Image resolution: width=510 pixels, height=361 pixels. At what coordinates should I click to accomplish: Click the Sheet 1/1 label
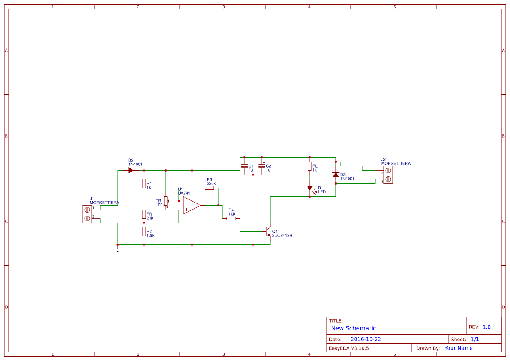click(476, 339)
